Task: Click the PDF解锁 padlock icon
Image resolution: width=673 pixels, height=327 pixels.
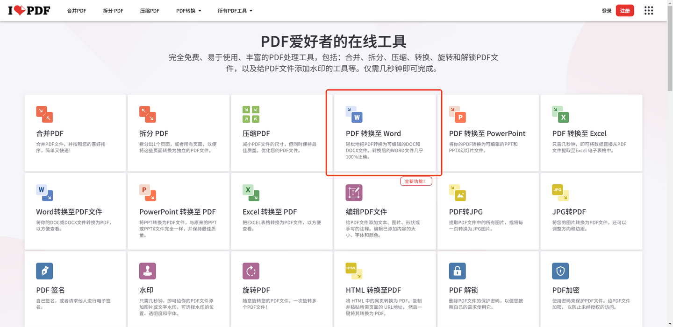Action: click(457, 271)
